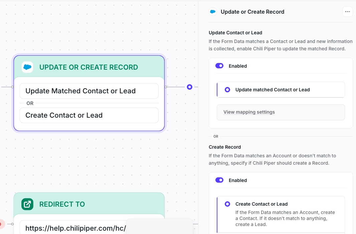Select the Redirect To node header
356x234 pixels.
89,204
